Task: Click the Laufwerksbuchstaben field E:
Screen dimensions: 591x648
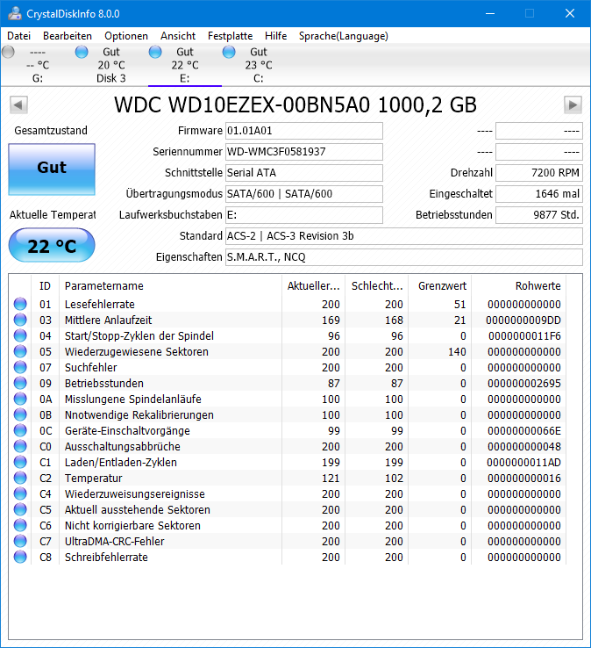Action: pyautogui.click(x=304, y=215)
